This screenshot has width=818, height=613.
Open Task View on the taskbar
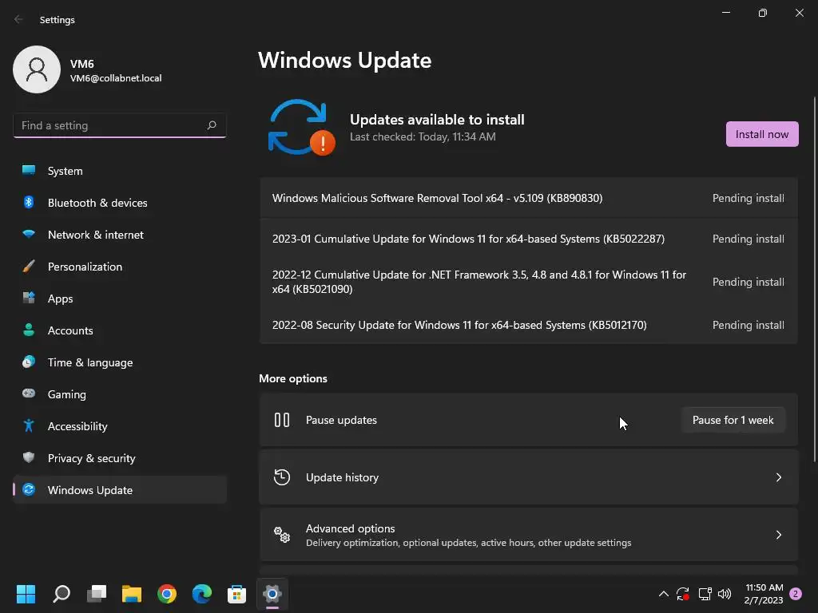[x=97, y=594]
